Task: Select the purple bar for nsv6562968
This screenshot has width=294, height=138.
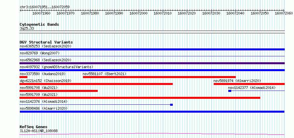Action: pos(152,63)
